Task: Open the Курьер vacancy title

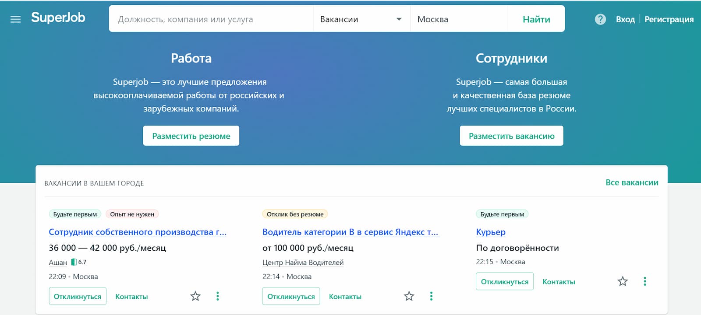Action: [491, 232]
